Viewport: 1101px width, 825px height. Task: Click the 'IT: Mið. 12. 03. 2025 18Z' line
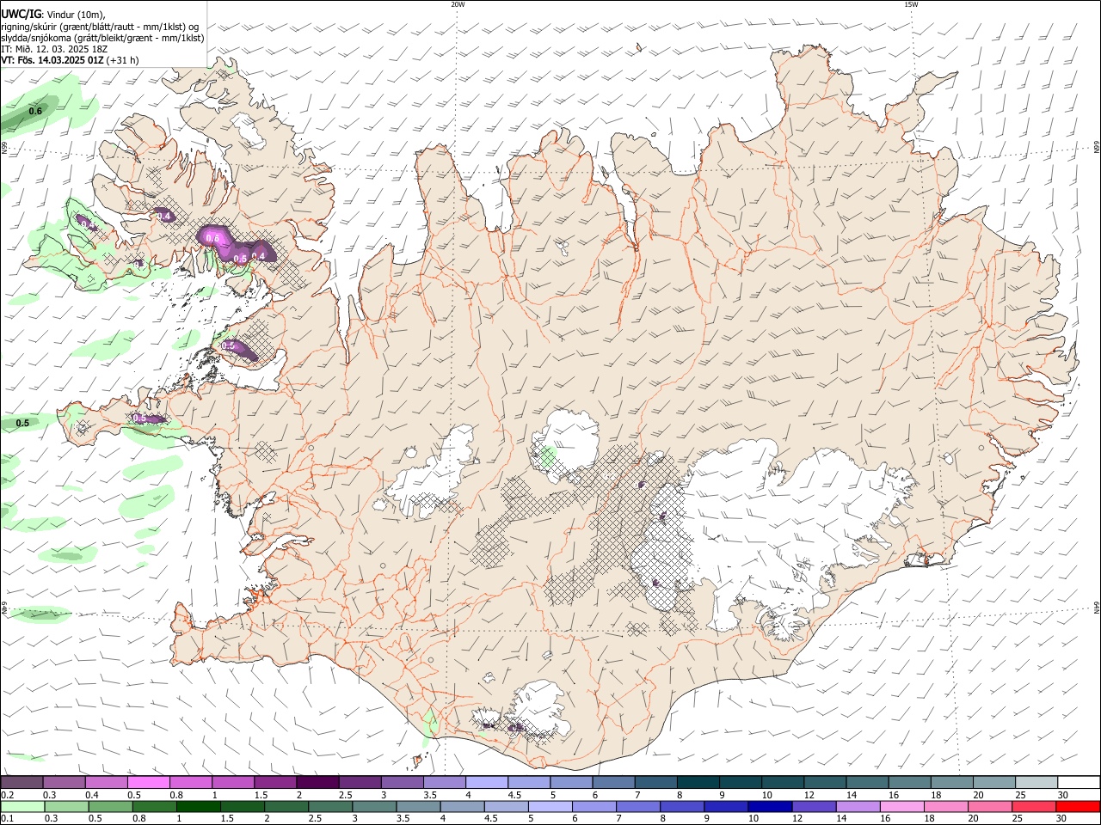pyautogui.click(x=54, y=49)
